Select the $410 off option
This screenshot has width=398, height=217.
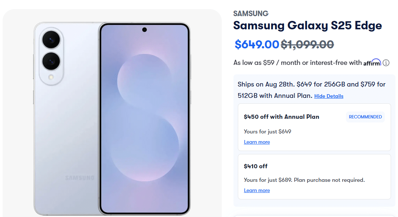coord(256,166)
